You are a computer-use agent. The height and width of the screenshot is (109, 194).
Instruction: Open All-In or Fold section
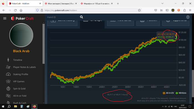tap(20, 96)
